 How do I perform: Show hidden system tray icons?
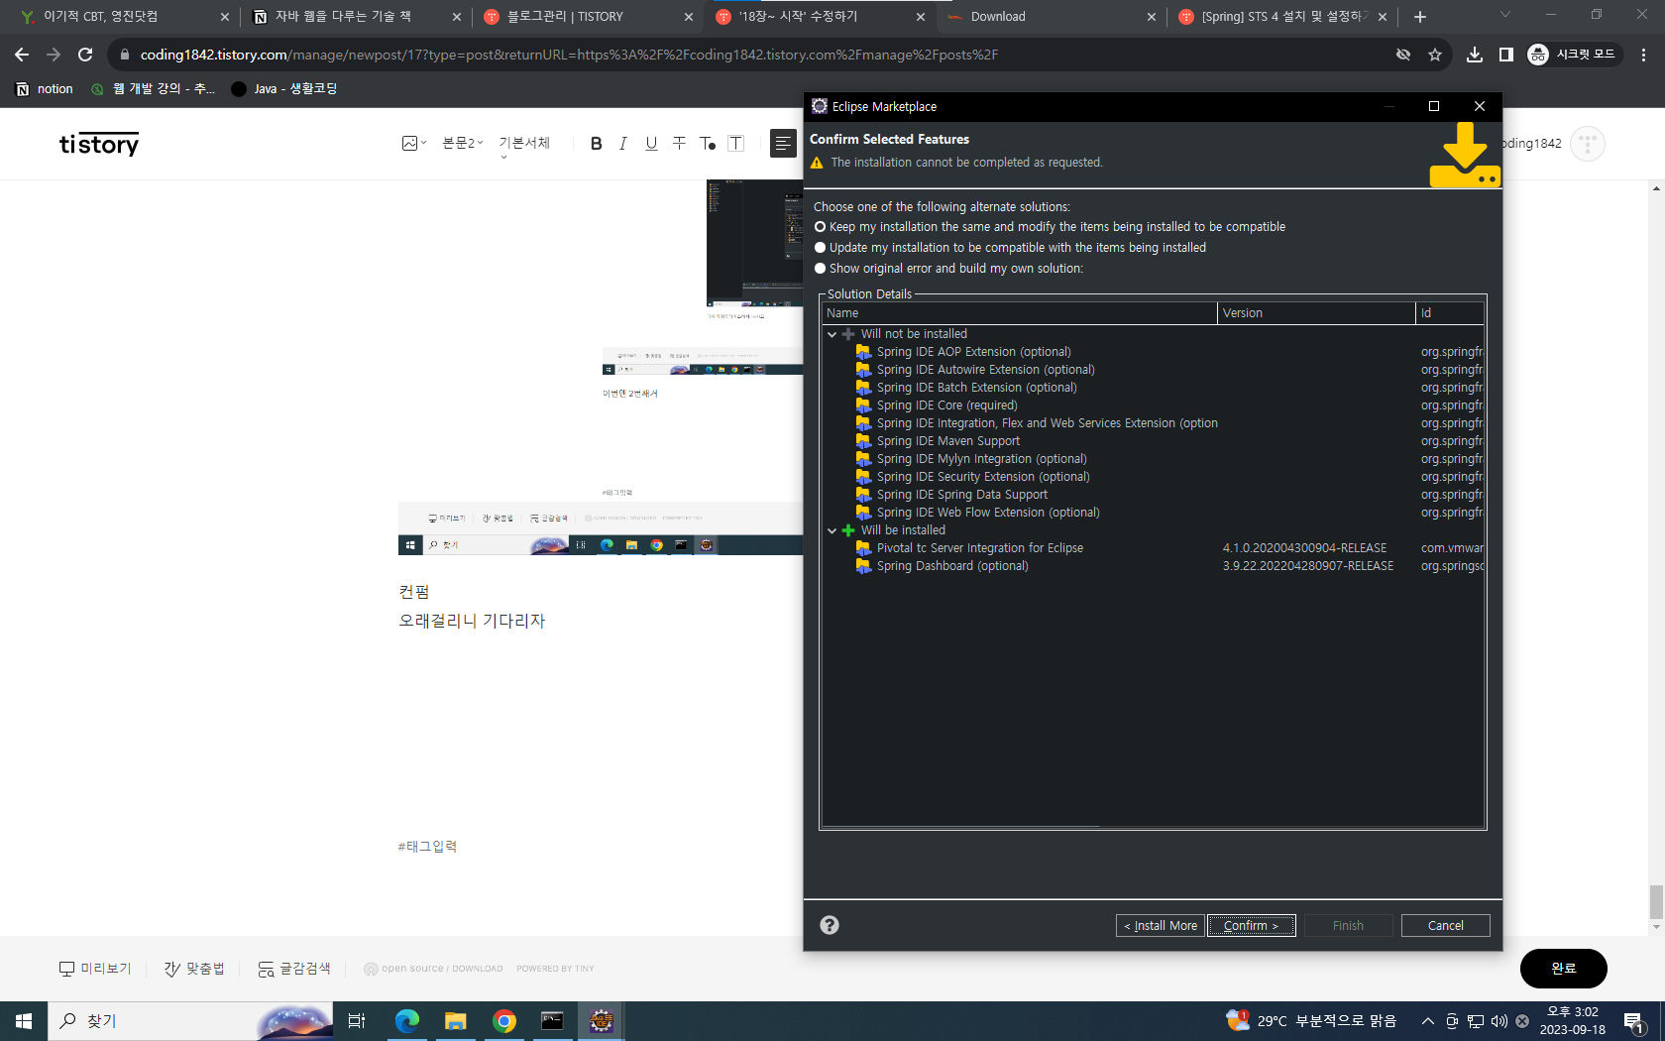point(1427,1021)
